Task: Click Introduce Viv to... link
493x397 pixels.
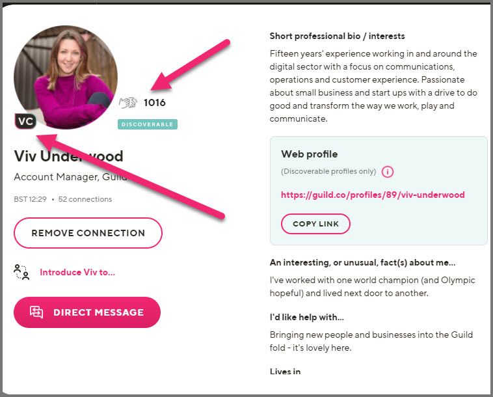Action: (77, 272)
